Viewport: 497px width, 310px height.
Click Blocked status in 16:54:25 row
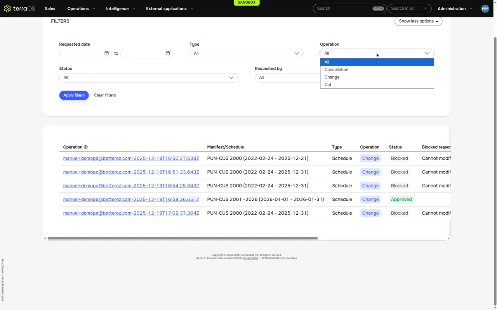pyautogui.click(x=400, y=186)
